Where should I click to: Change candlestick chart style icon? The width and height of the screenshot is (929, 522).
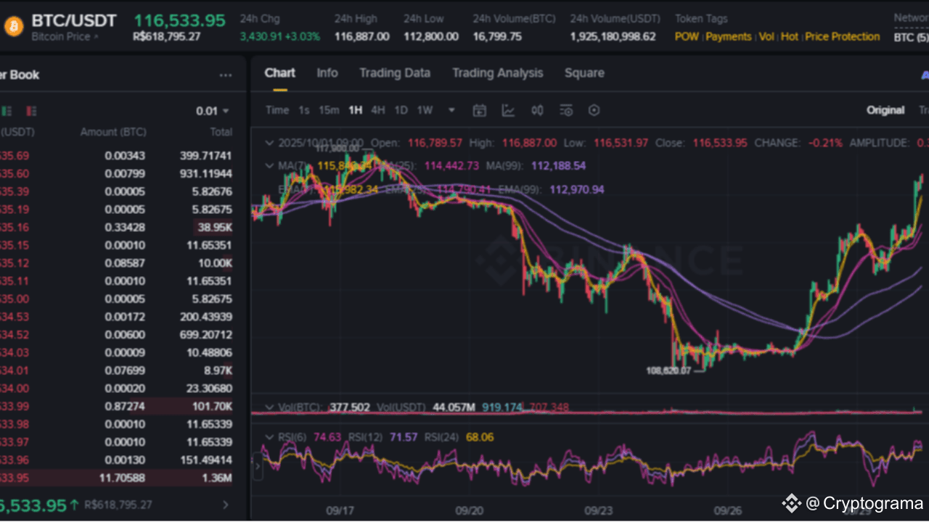pyautogui.click(x=537, y=110)
